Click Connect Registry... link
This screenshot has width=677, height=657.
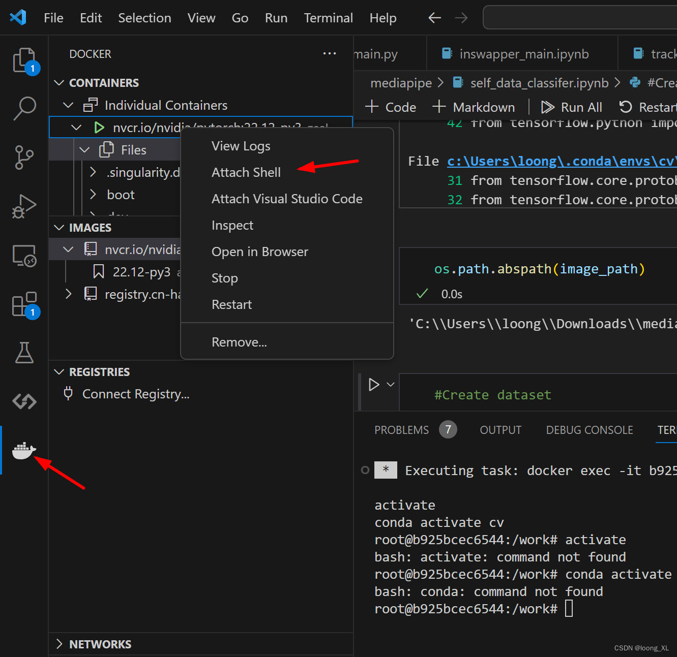[136, 394]
